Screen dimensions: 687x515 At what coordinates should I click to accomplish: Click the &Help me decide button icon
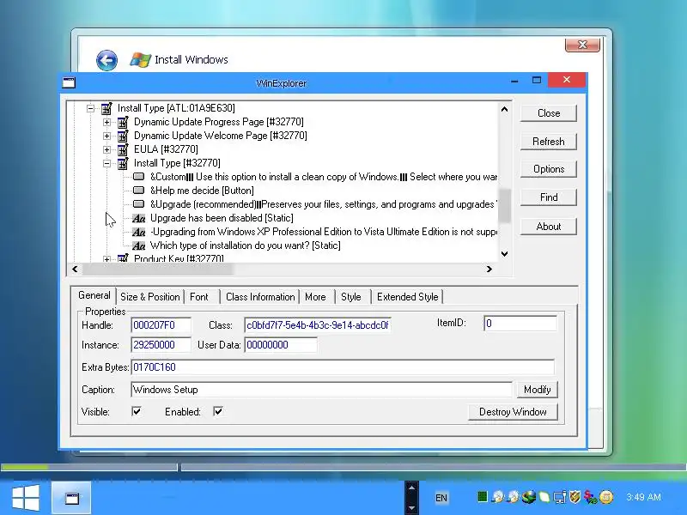tap(139, 190)
